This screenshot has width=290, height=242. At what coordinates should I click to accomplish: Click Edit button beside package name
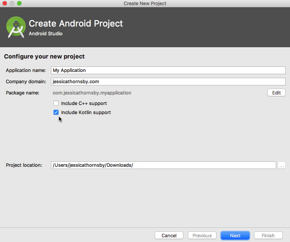pyautogui.click(x=276, y=93)
